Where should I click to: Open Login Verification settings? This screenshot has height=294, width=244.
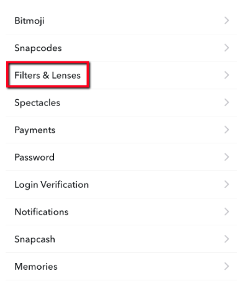[121, 184]
